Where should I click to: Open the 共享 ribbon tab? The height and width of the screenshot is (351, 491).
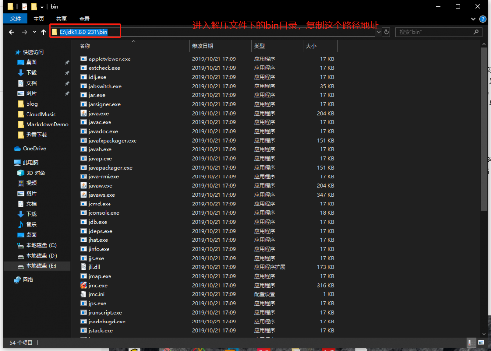(x=61, y=19)
